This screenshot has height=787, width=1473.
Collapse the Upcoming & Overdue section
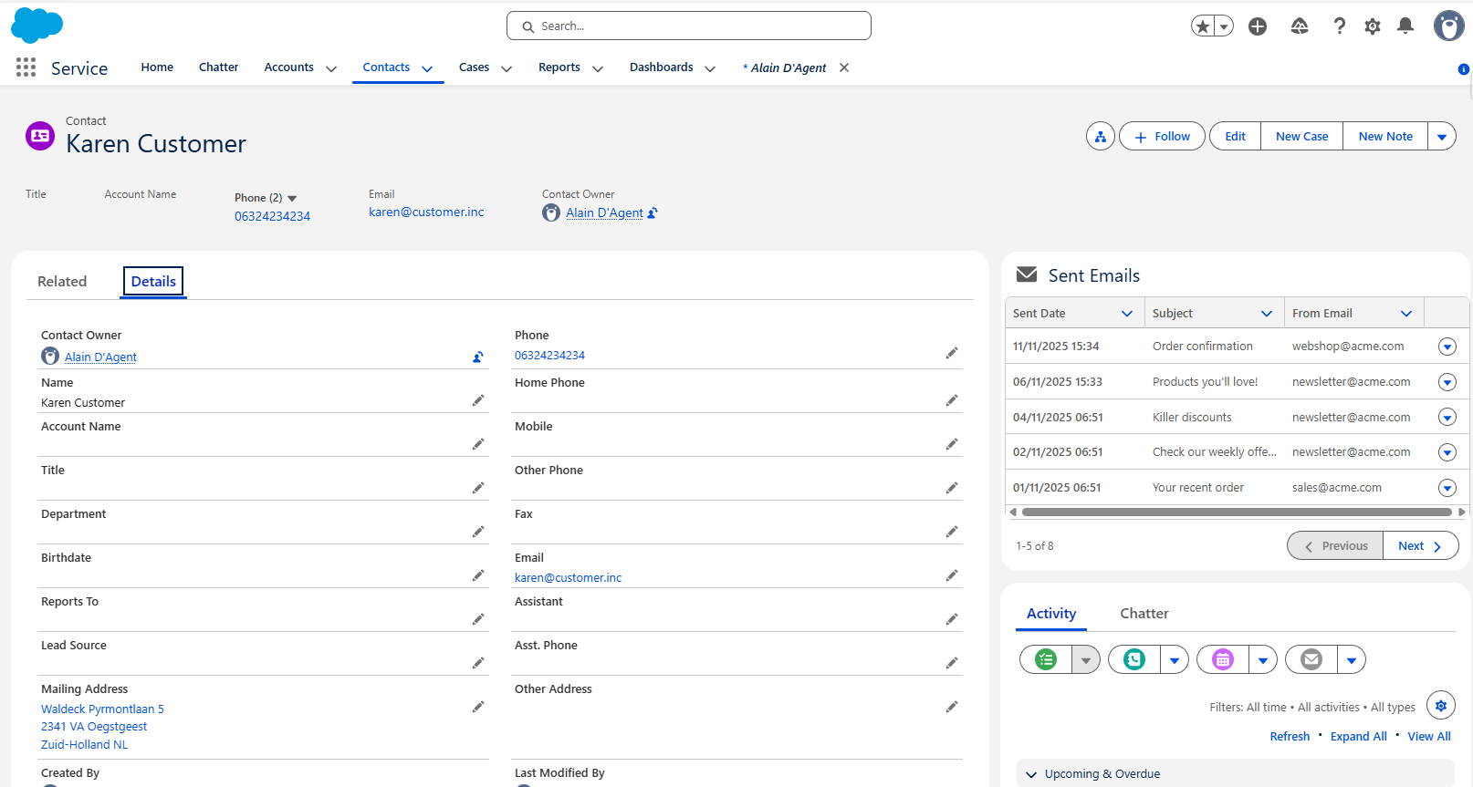[x=1031, y=774]
